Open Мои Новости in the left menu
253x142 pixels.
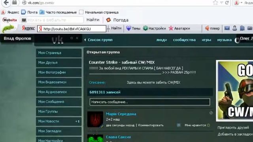click(59, 121)
